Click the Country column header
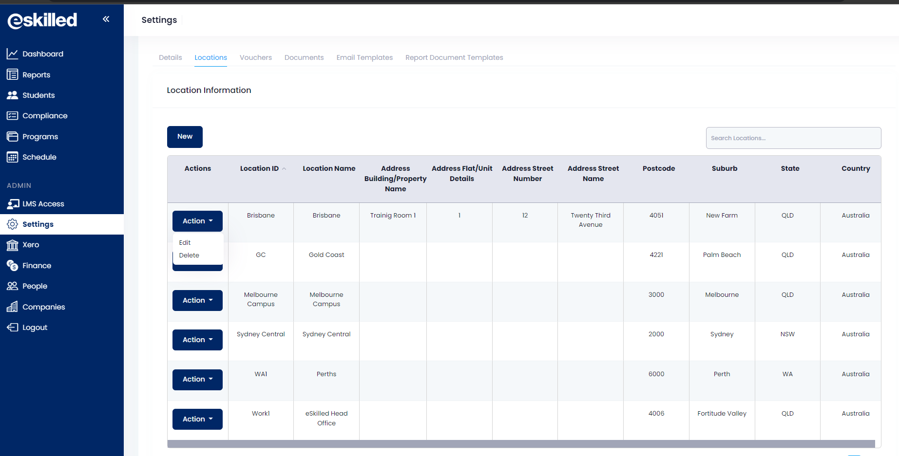 pos(856,168)
